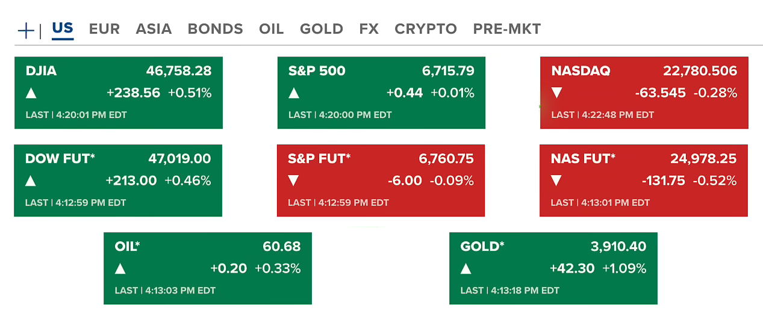
Task: Click the S&P 500 value 6,715.79
Action: 448,71
